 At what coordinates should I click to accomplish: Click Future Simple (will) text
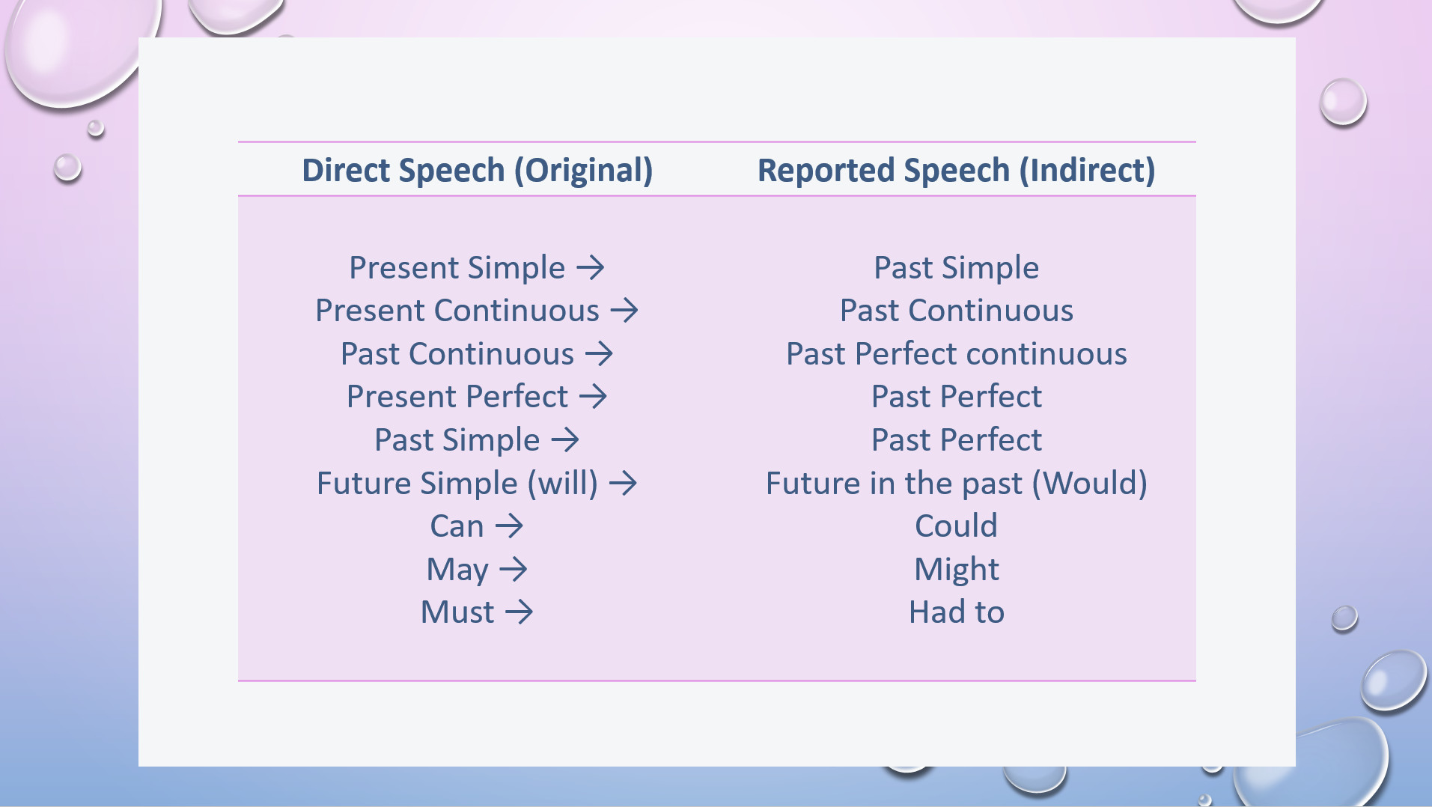pyautogui.click(x=457, y=484)
